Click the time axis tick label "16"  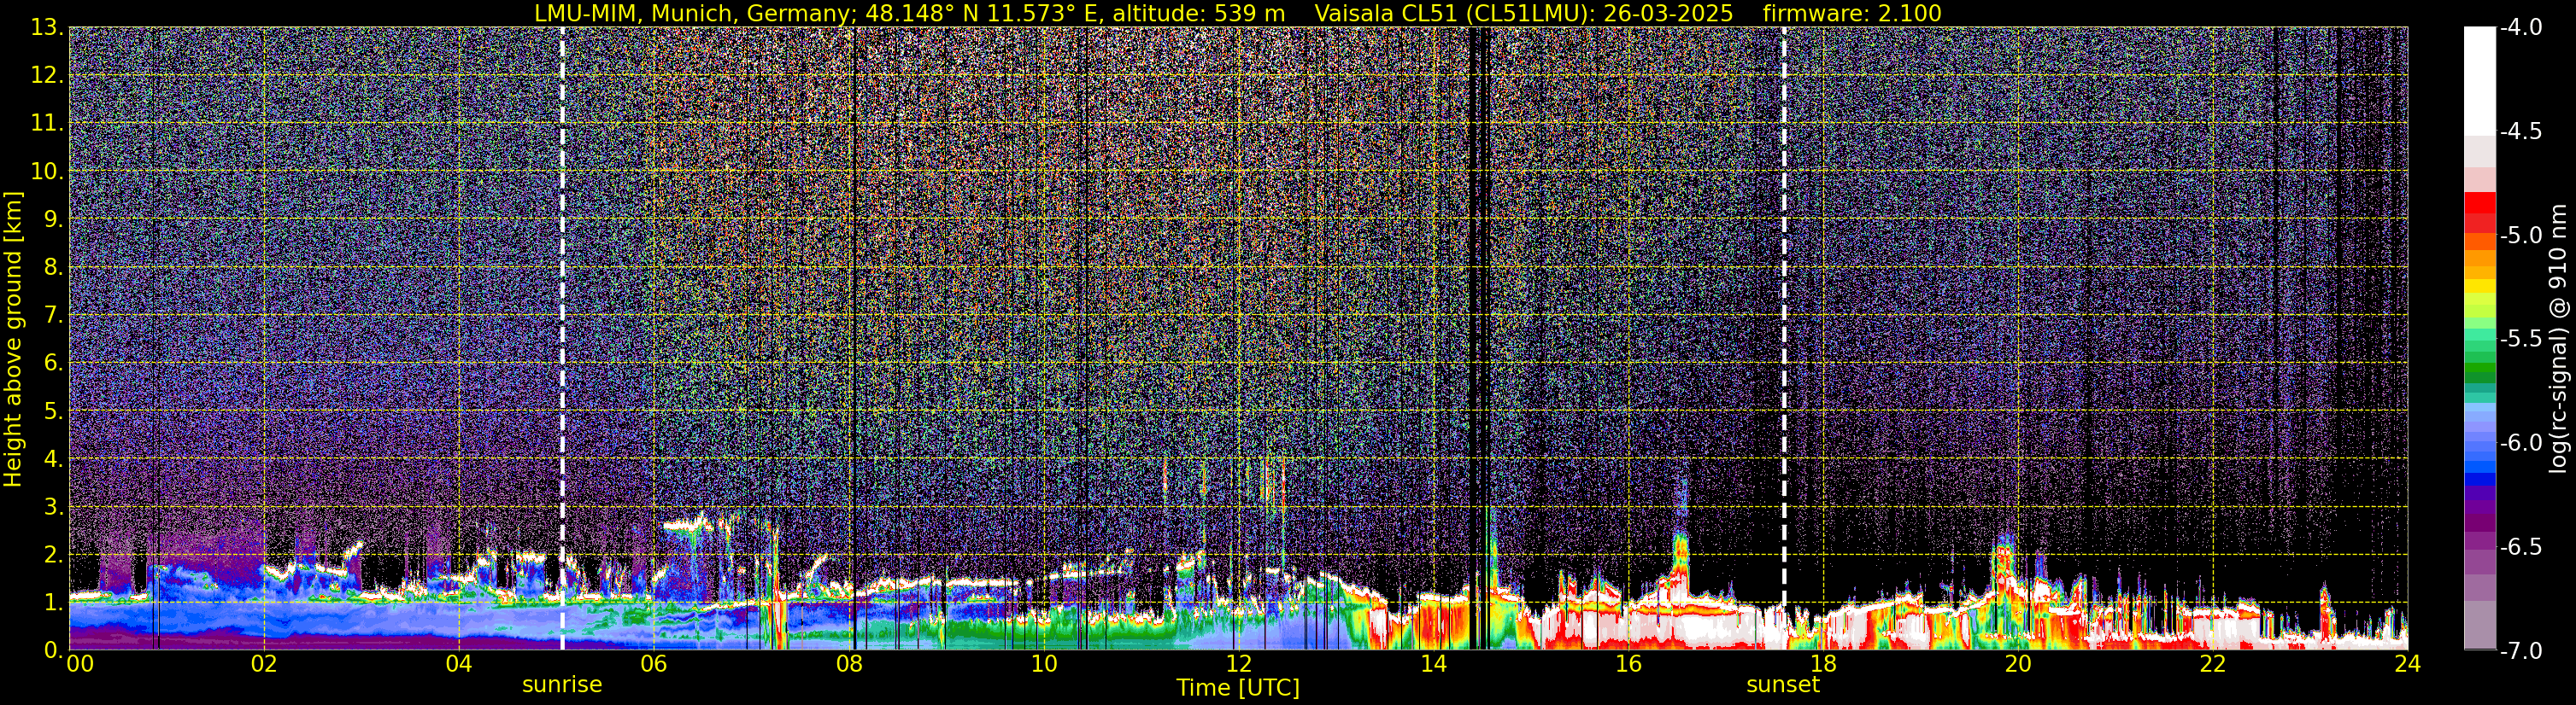[1628, 665]
